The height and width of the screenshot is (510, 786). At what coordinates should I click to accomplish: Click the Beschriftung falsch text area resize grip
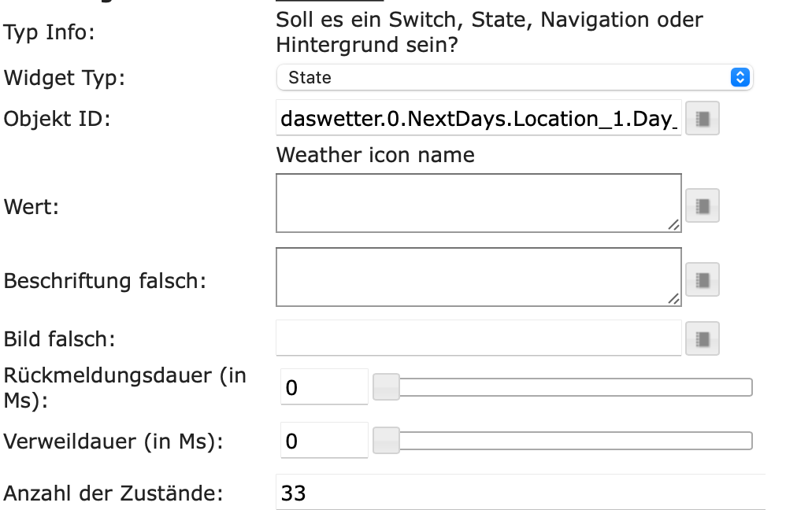[x=673, y=299]
